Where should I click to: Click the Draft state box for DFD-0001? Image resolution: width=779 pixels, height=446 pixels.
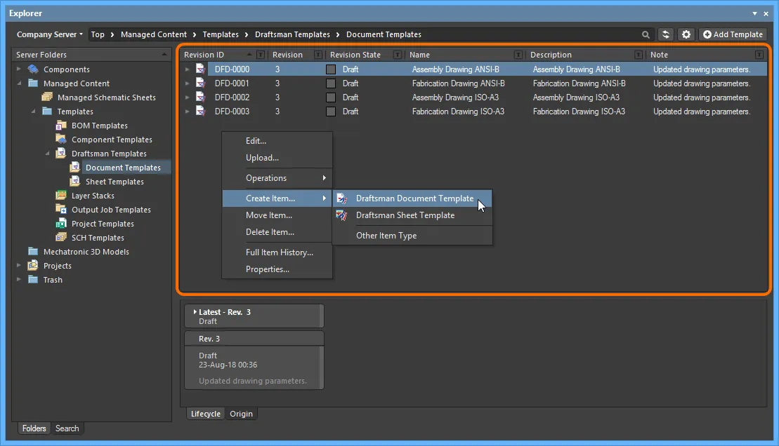(x=331, y=83)
